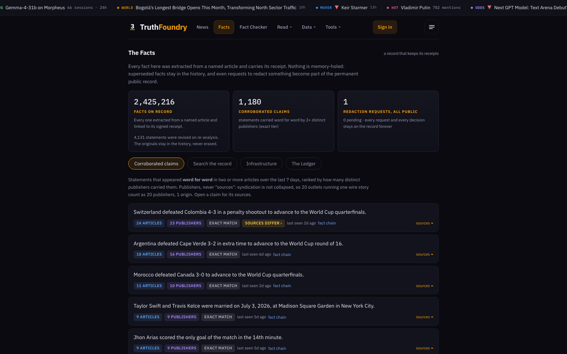Click the HOT ticker dot indicator
The image size is (567, 354).
coord(388,8)
